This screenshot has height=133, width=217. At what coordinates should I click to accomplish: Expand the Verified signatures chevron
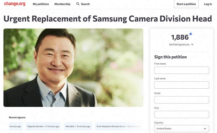click(x=192, y=44)
